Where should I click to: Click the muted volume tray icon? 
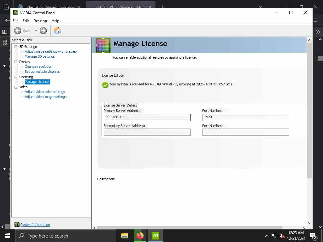(x=282, y=236)
